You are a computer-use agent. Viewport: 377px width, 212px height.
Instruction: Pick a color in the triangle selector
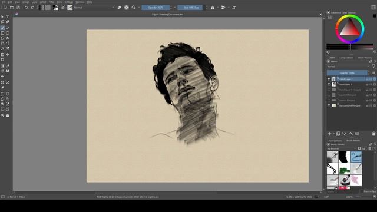pos(350,28)
